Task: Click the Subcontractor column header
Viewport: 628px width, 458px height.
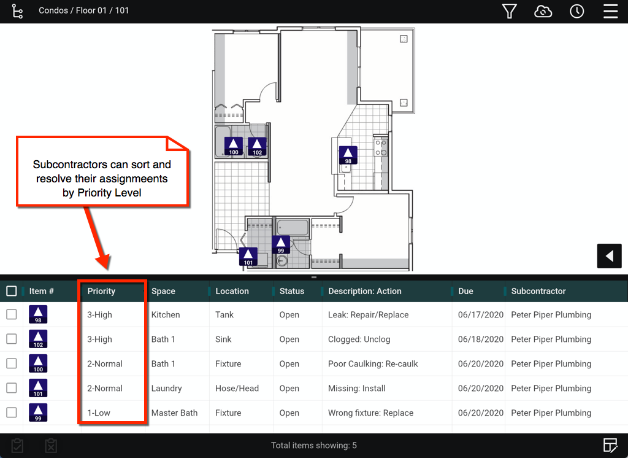Action: pyautogui.click(x=538, y=291)
